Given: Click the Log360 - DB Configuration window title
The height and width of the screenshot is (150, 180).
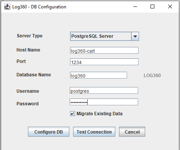Looking at the screenshot, I should click(x=39, y=7).
